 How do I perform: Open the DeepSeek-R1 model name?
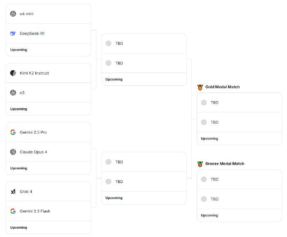click(x=32, y=34)
